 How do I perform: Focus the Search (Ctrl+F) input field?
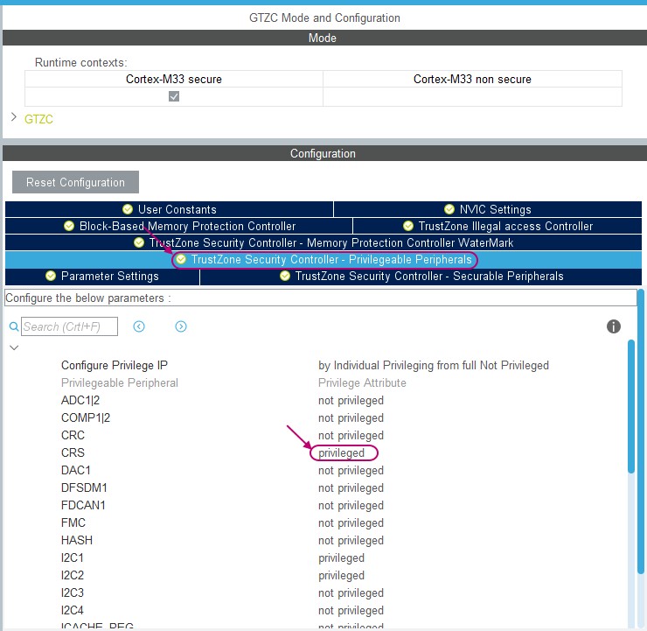(x=69, y=326)
